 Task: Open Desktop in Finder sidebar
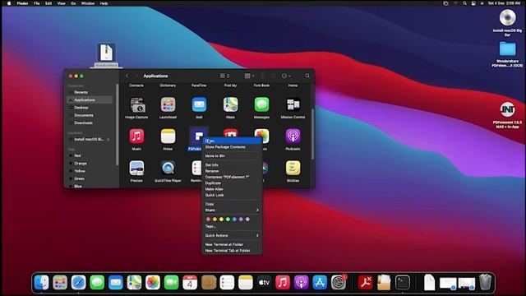90,108
